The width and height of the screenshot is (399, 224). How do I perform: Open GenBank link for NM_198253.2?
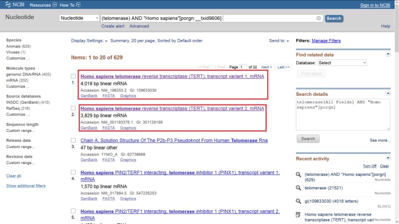89,96
